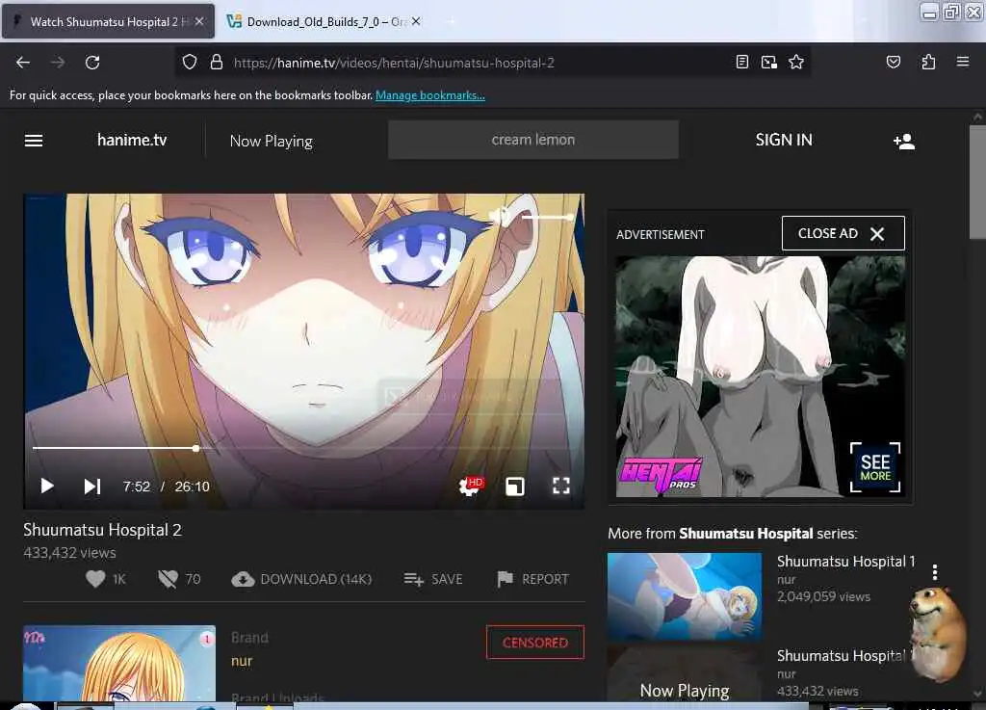
Task: Click the video cover thumbnail below the player
Action: 119,663
